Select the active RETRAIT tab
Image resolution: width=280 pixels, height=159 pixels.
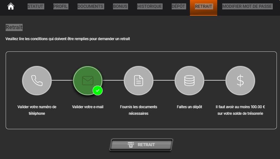[x=204, y=8]
